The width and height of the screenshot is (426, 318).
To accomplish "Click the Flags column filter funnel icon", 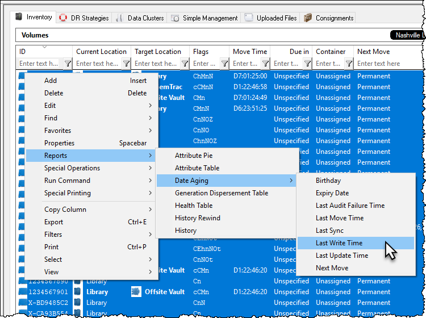I will click(x=224, y=64).
